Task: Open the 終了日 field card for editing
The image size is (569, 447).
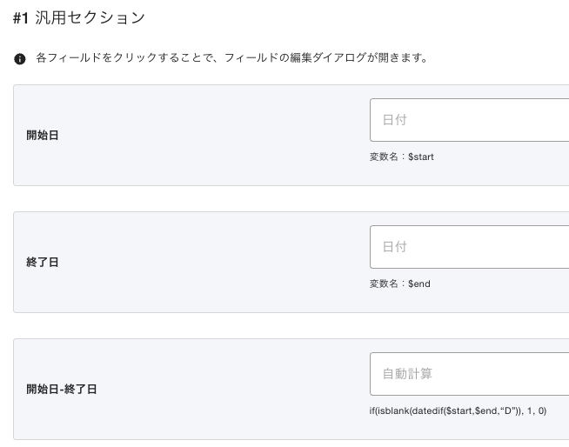Action: point(291,262)
